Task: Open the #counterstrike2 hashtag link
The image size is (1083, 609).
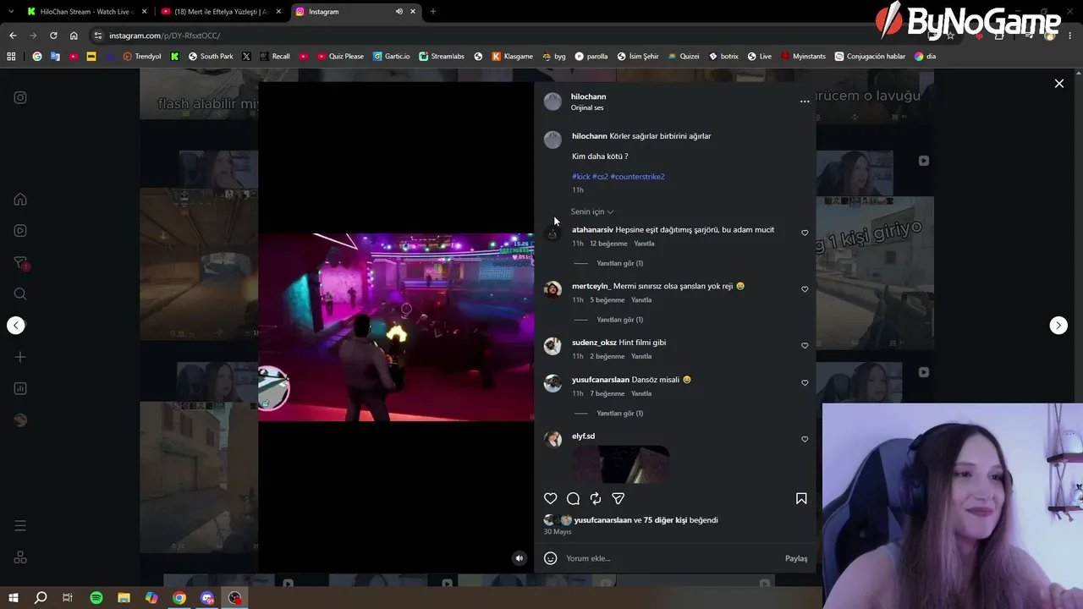Action: click(637, 177)
